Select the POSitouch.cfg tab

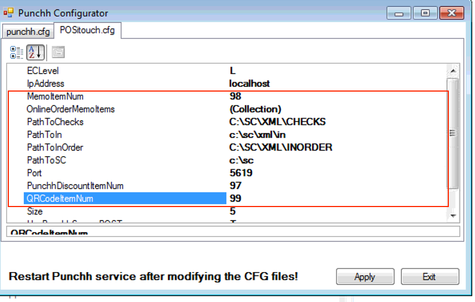click(x=87, y=30)
